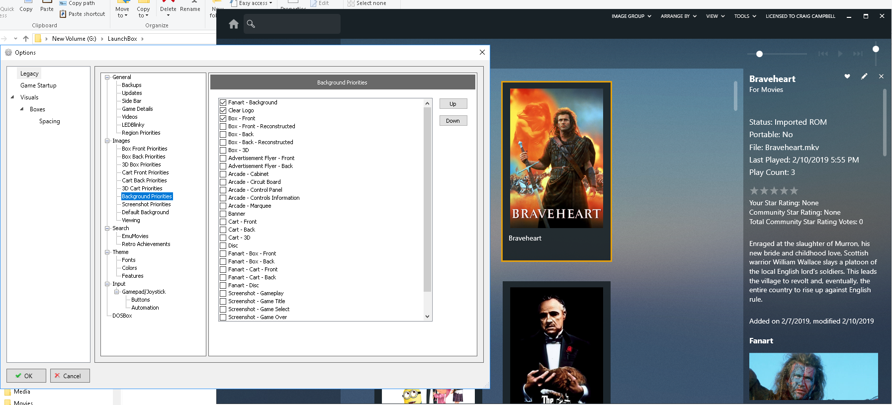Select the Braveheart movie poster
The width and height of the screenshot is (892, 405).
(x=556, y=158)
